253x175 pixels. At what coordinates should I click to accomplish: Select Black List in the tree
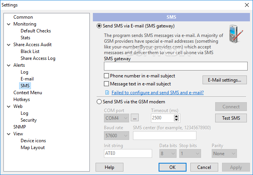[x=30, y=51]
